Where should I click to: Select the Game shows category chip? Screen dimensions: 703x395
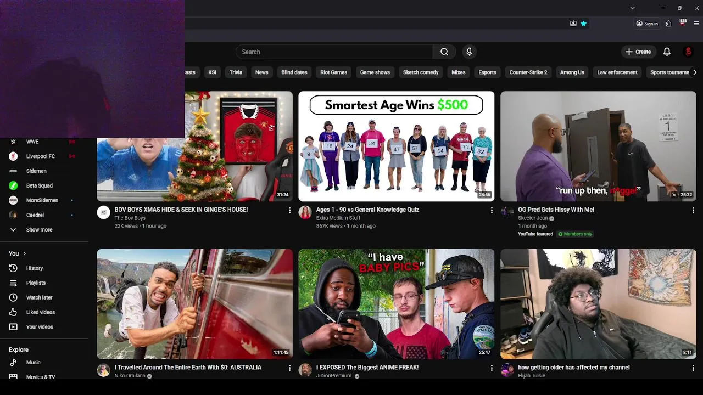coord(375,72)
